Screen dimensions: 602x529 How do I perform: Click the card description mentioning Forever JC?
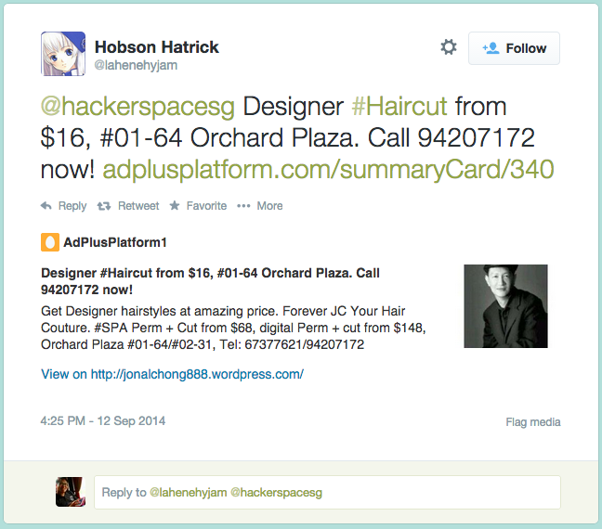click(x=233, y=328)
